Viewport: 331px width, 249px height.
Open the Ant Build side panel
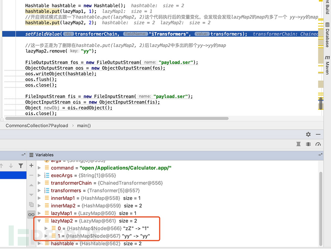click(x=327, y=7)
